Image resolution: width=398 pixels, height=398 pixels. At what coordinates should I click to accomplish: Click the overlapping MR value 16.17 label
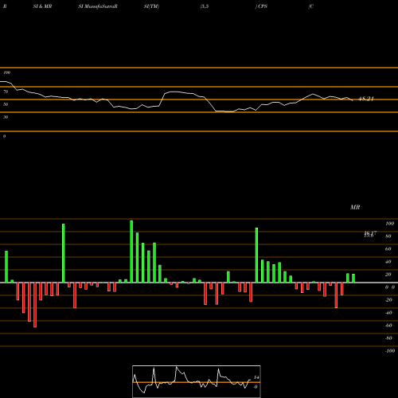[370, 234]
